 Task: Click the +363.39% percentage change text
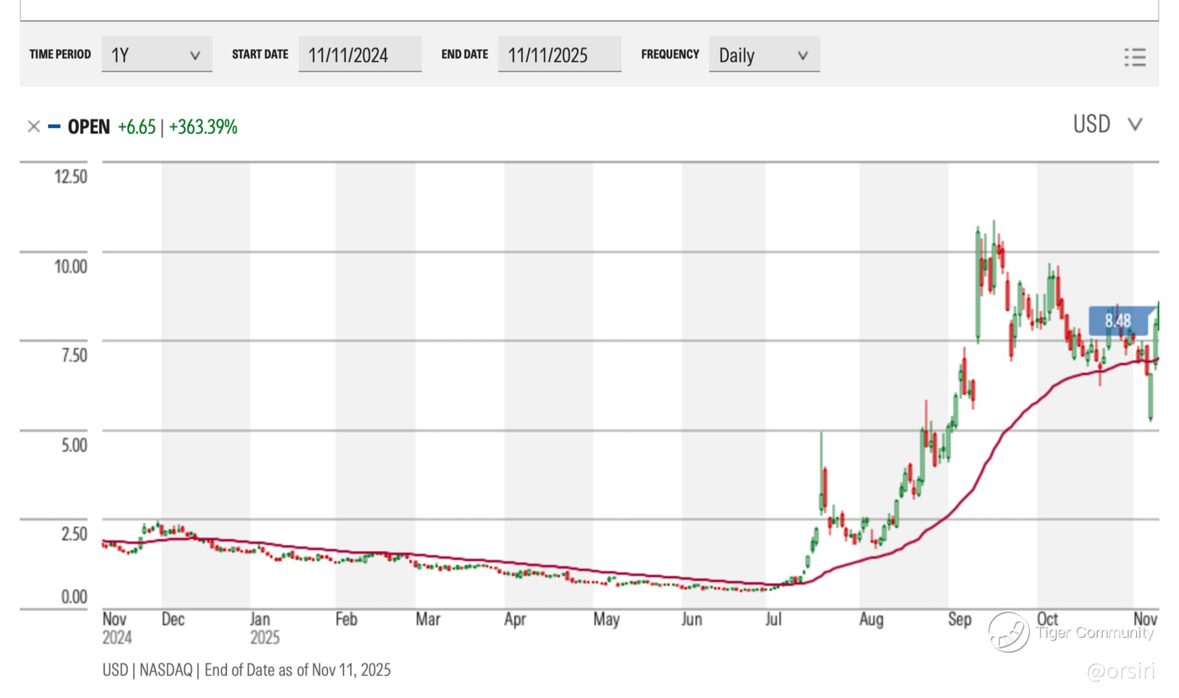[203, 127]
